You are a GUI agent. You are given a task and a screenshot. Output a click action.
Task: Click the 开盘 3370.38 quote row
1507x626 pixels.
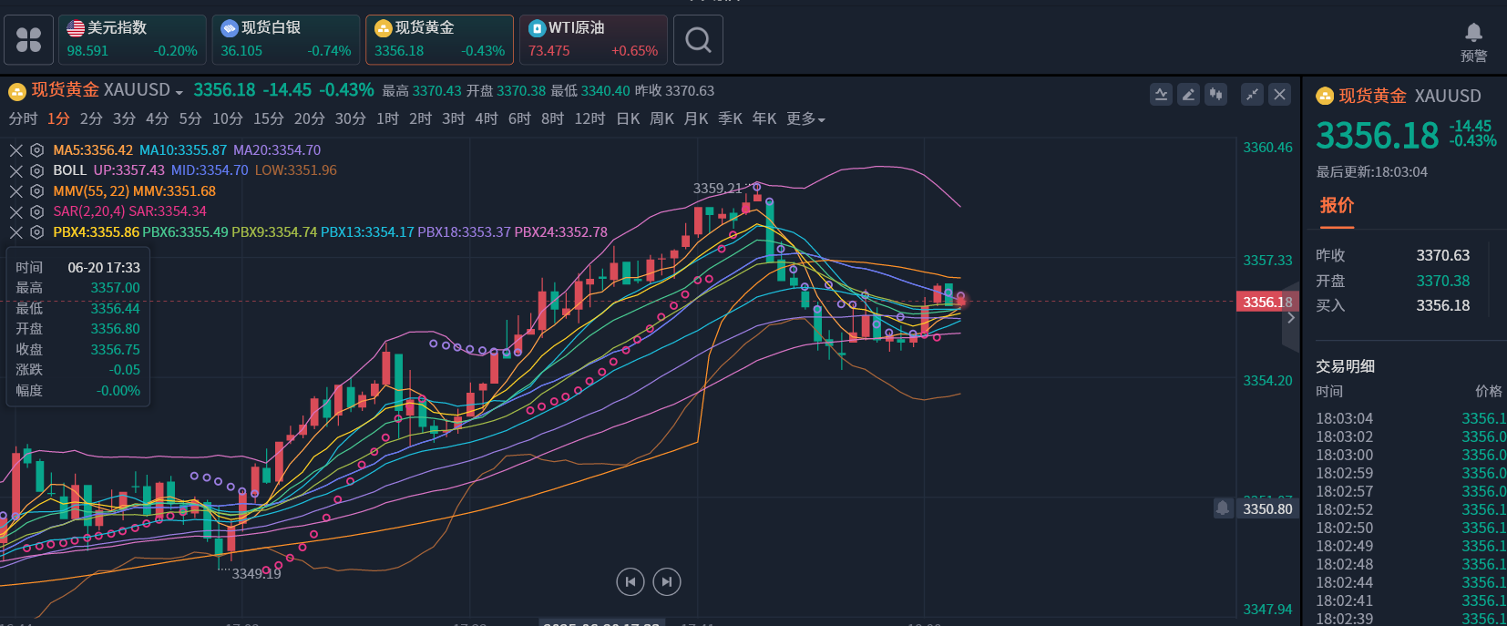click(1393, 281)
